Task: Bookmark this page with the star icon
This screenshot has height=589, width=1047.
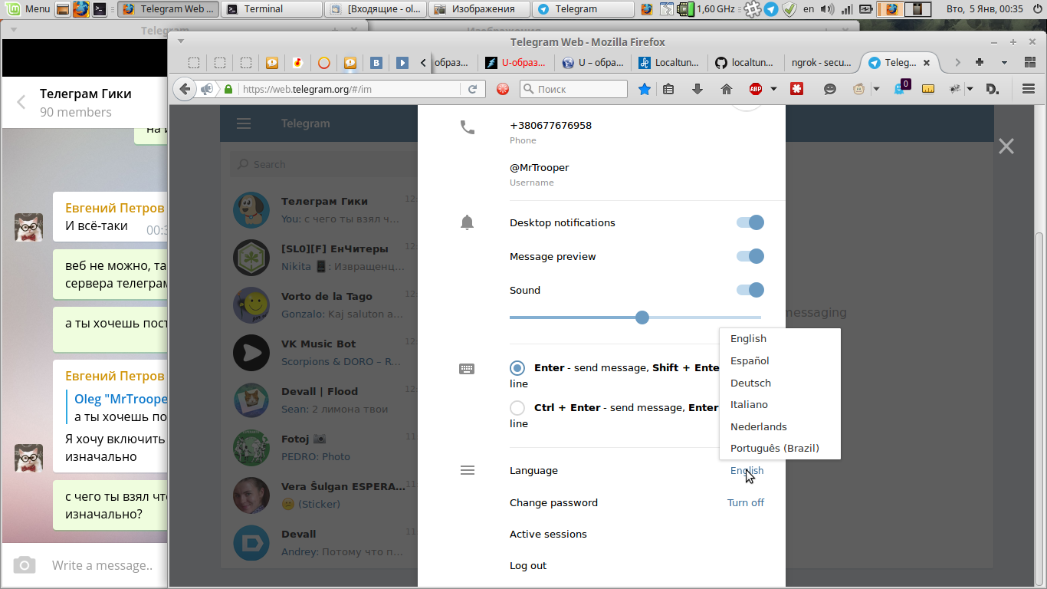Action: (x=645, y=89)
